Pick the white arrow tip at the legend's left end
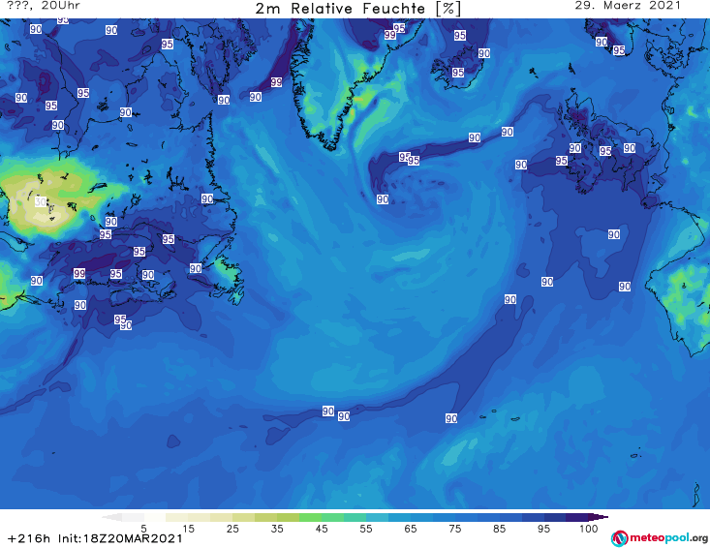The width and height of the screenshot is (710, 548). (111, 517)
